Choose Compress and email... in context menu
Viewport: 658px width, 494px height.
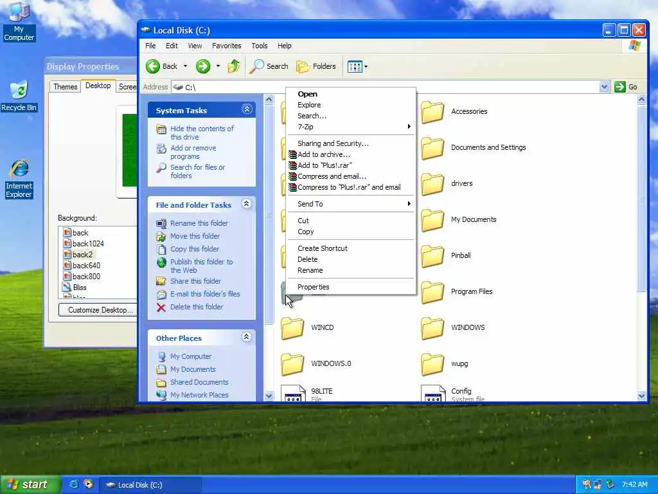pos(351,176)
